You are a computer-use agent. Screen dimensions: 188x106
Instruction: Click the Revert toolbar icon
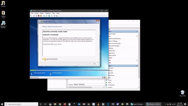(52, 16)
